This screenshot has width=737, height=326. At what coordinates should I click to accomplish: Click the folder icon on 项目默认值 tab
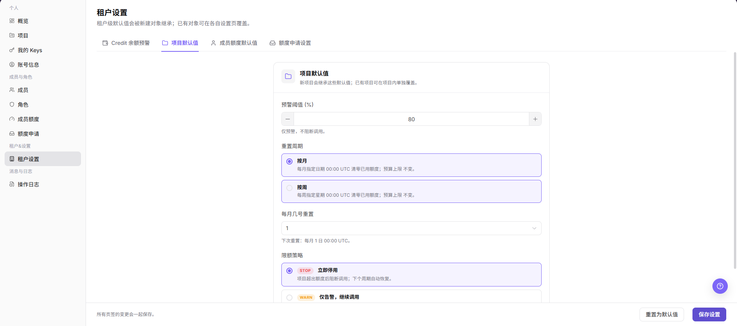(x=165, y=43)
